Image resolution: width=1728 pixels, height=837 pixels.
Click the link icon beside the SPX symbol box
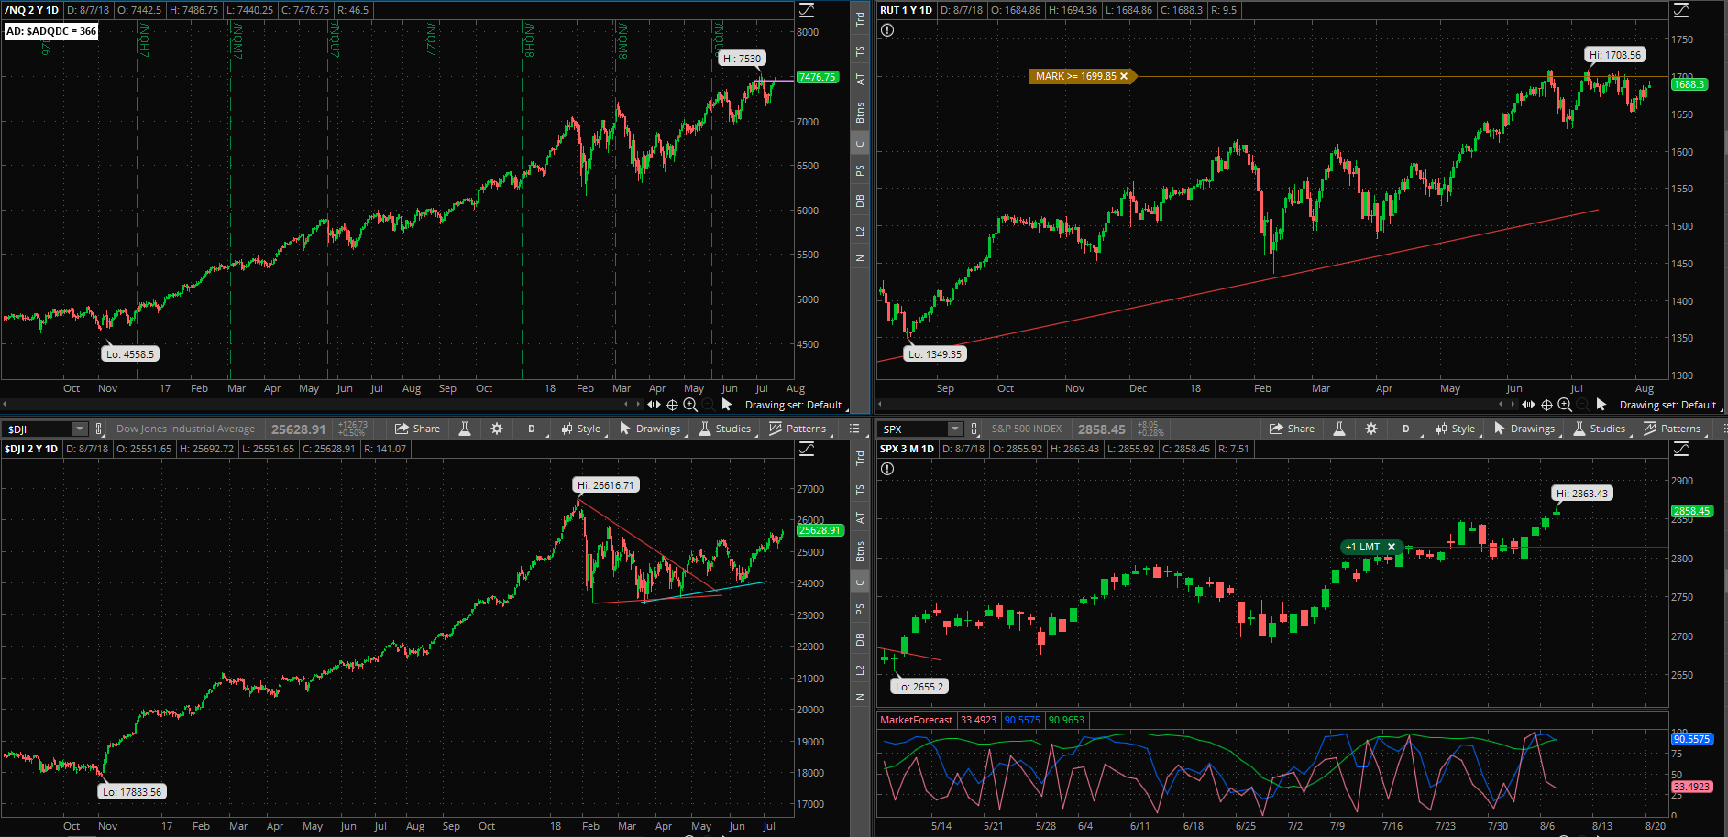click(x=974, y=429)
